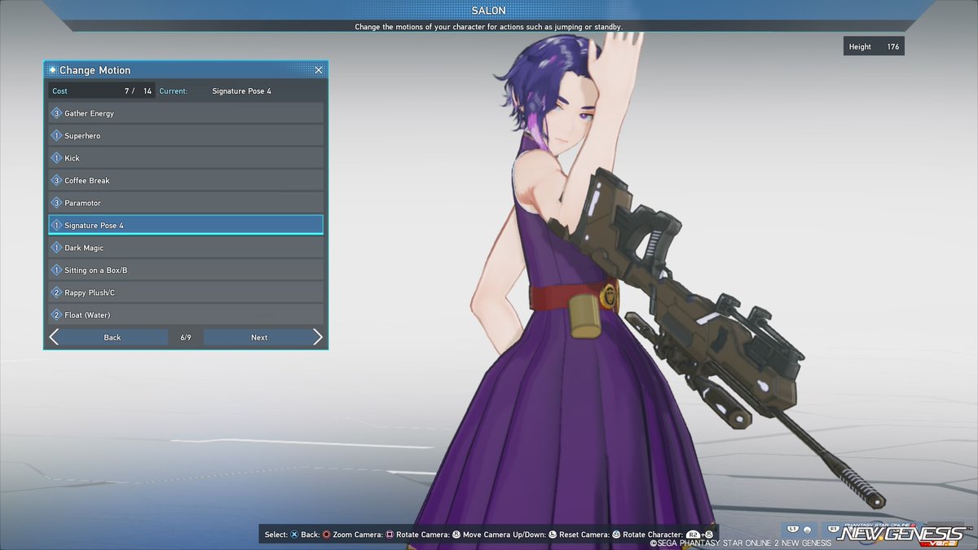Click the cost 1 icon on Signature Pose 4
Image resolution: width=978 pixels, height=550 pixels.
click(x=57, y=225)
